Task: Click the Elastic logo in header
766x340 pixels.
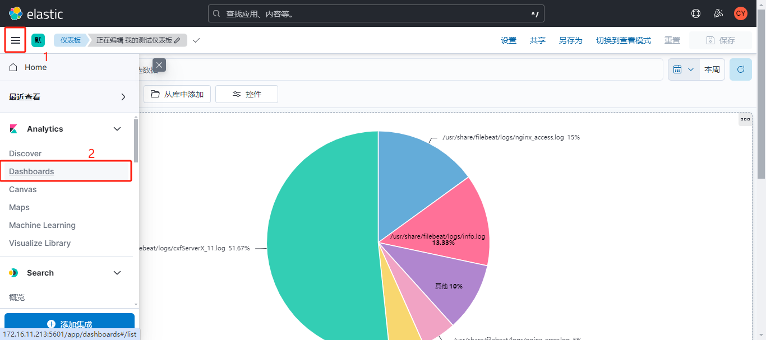Action: click(36, 14)
